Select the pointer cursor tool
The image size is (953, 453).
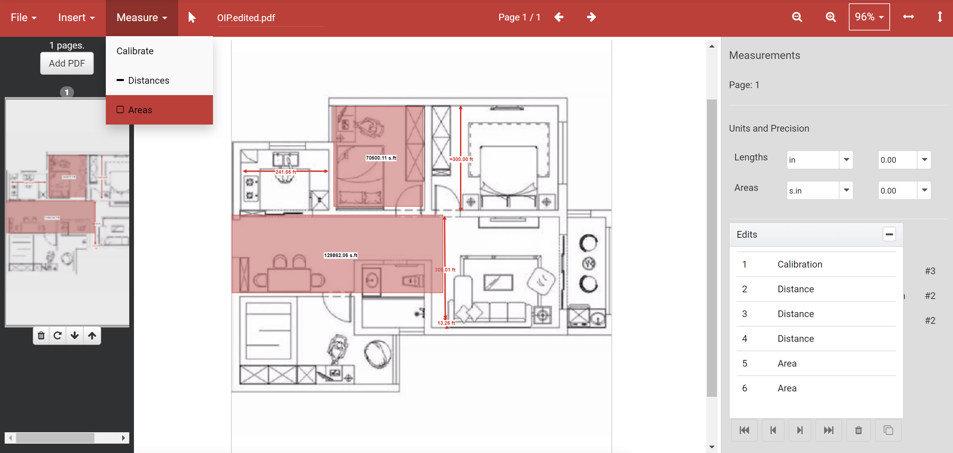[192, 17]
